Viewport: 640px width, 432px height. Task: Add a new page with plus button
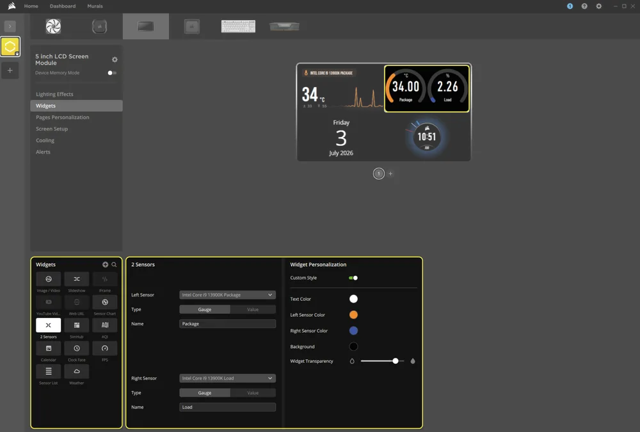point(390,173)
